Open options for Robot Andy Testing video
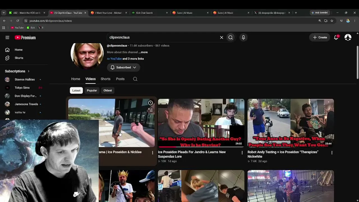 pos(332,153)
